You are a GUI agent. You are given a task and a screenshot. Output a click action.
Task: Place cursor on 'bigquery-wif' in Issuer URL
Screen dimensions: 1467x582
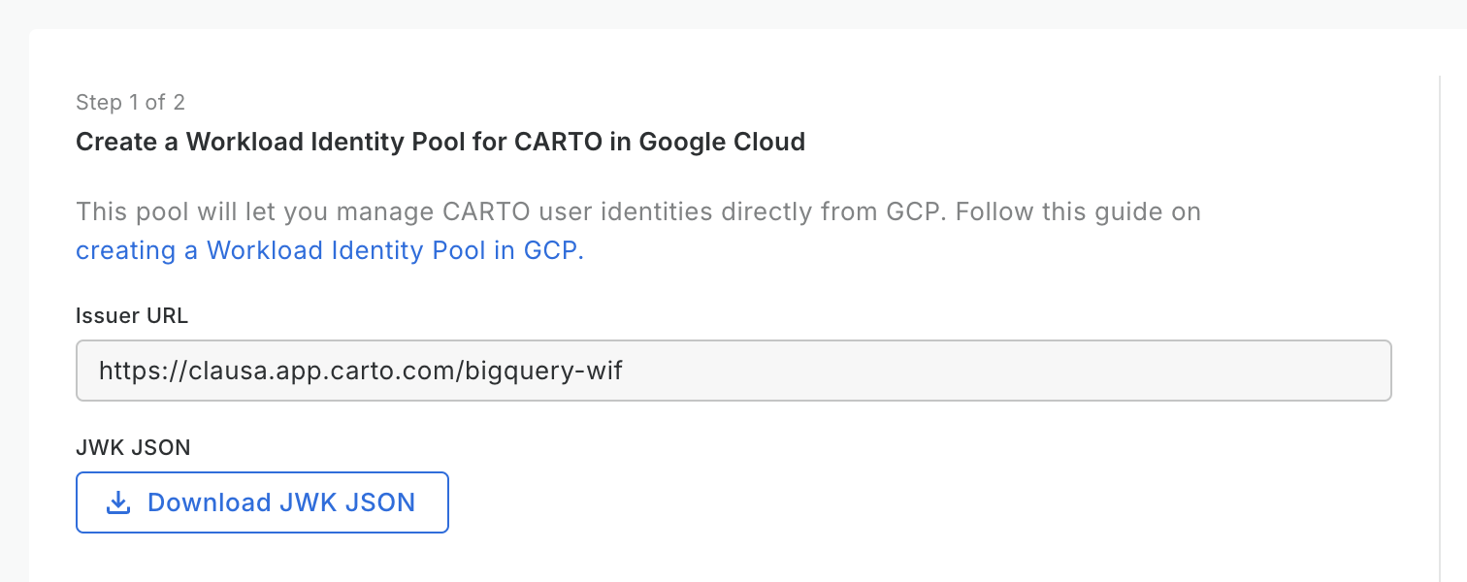tap(543, 370)
